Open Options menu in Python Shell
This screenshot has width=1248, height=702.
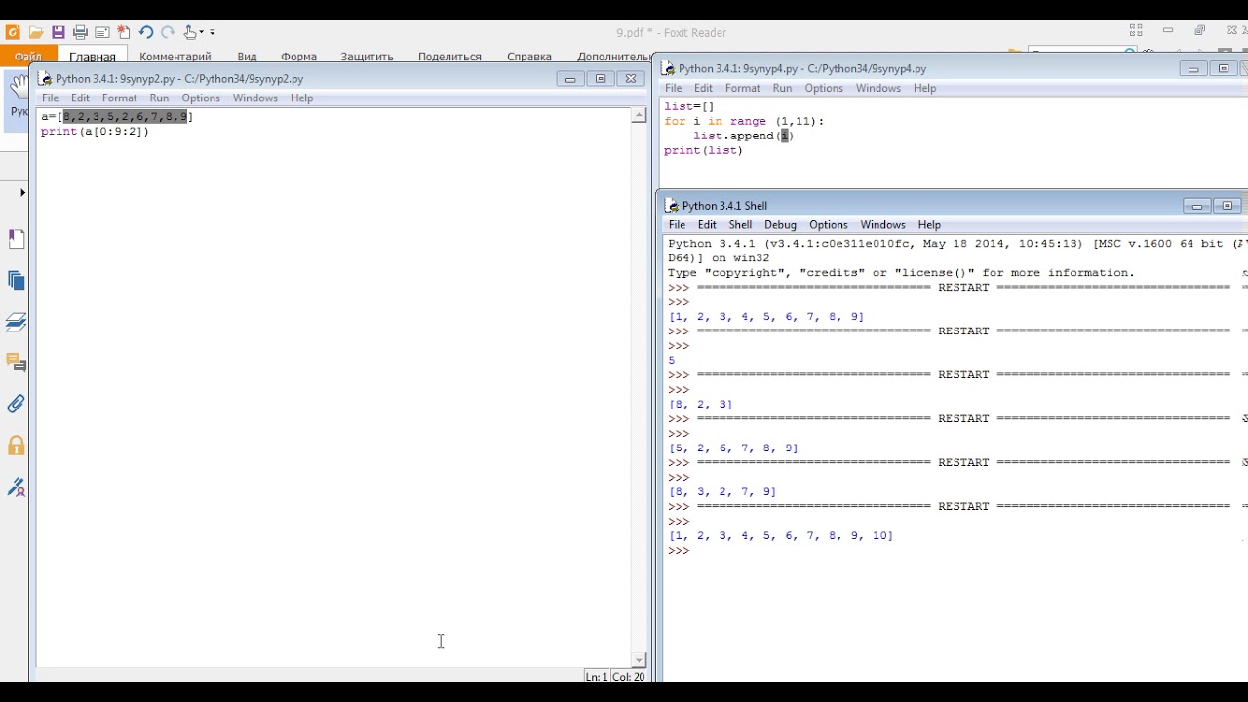pos(829,224)
